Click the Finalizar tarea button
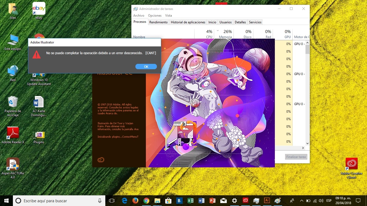The height and width of the screenshot is (206, 367). (x=296, y=157)
